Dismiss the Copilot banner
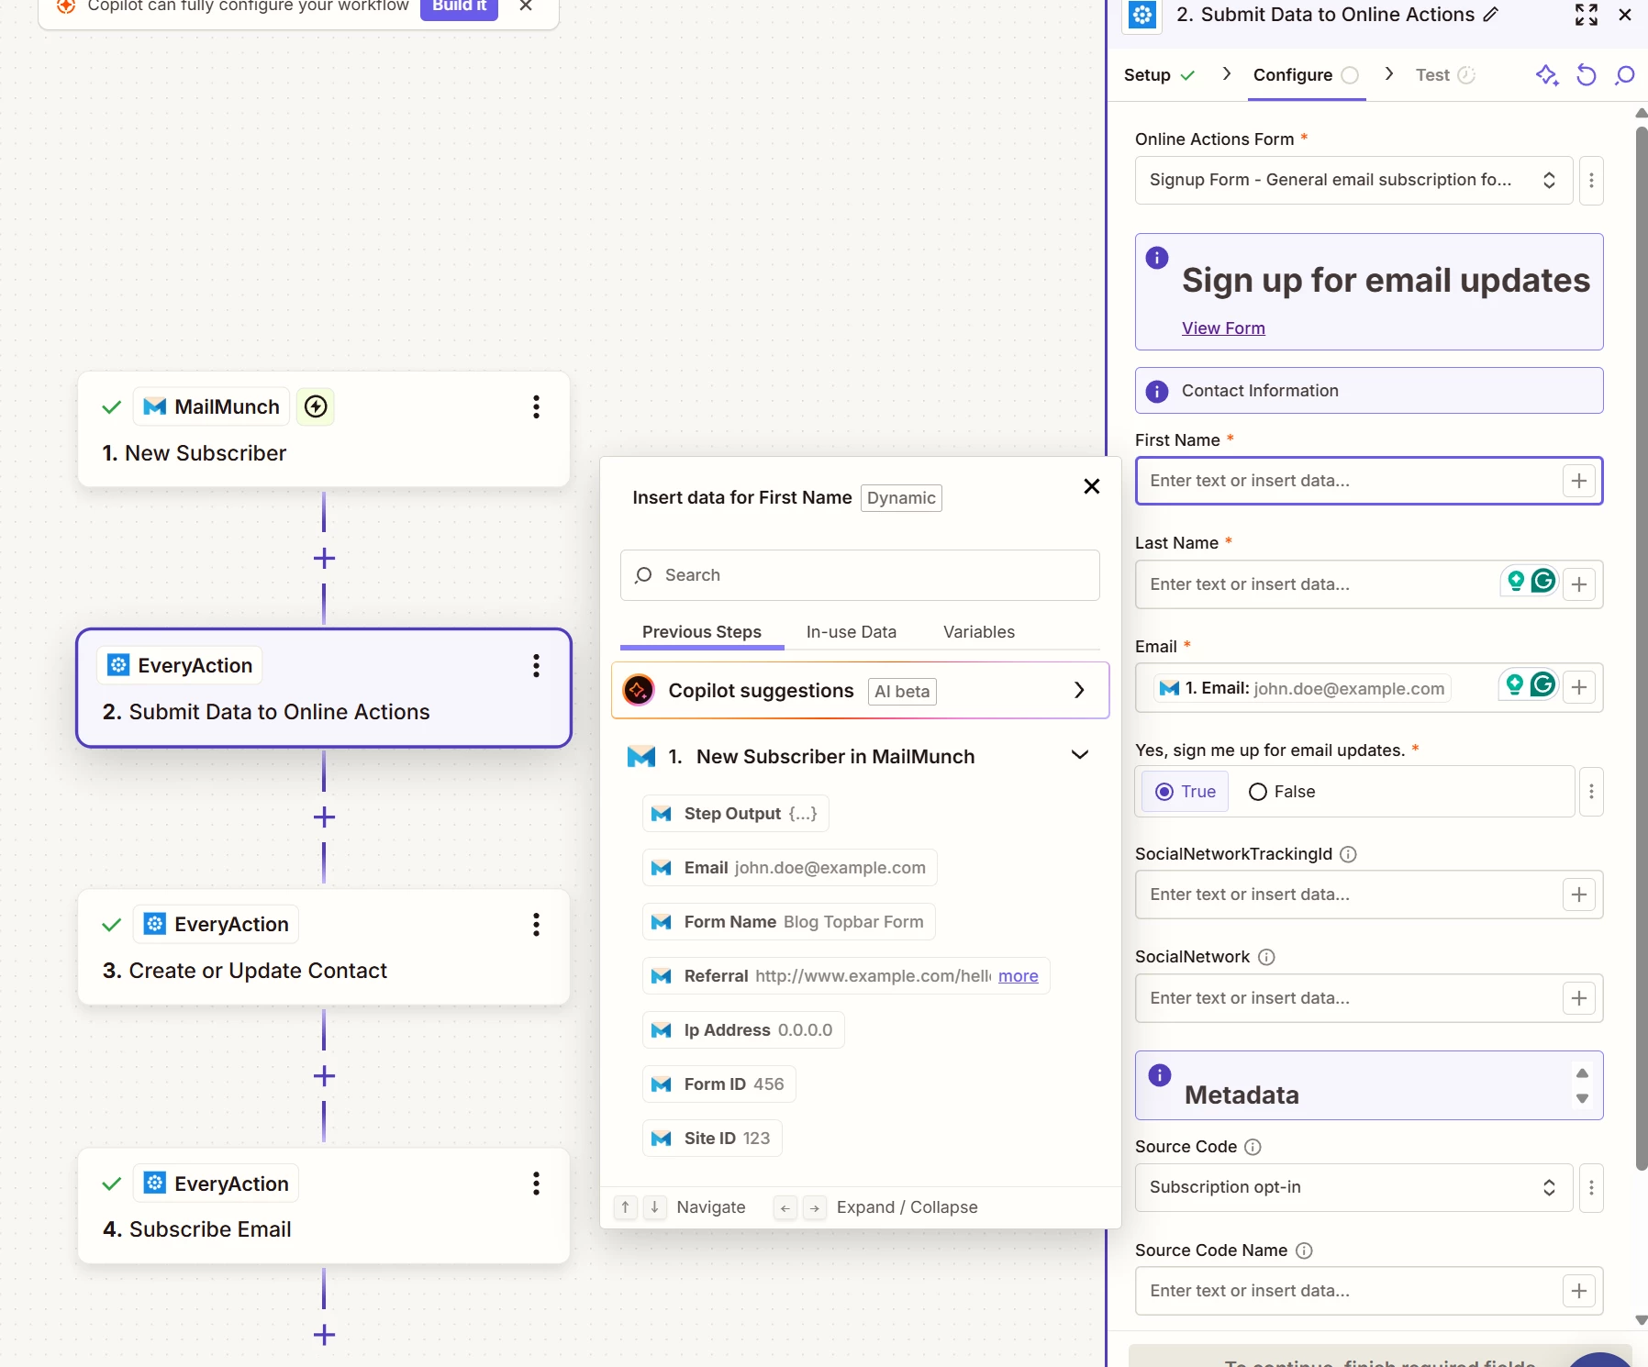The image size is (1648, 1367). point(526,6)
